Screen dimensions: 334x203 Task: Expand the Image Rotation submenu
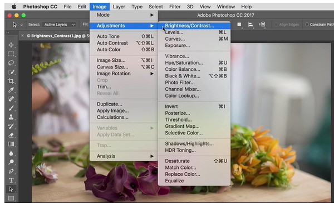(124, 74)
